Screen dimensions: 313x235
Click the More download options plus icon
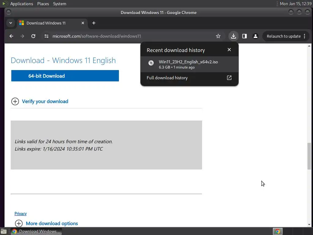19,223
